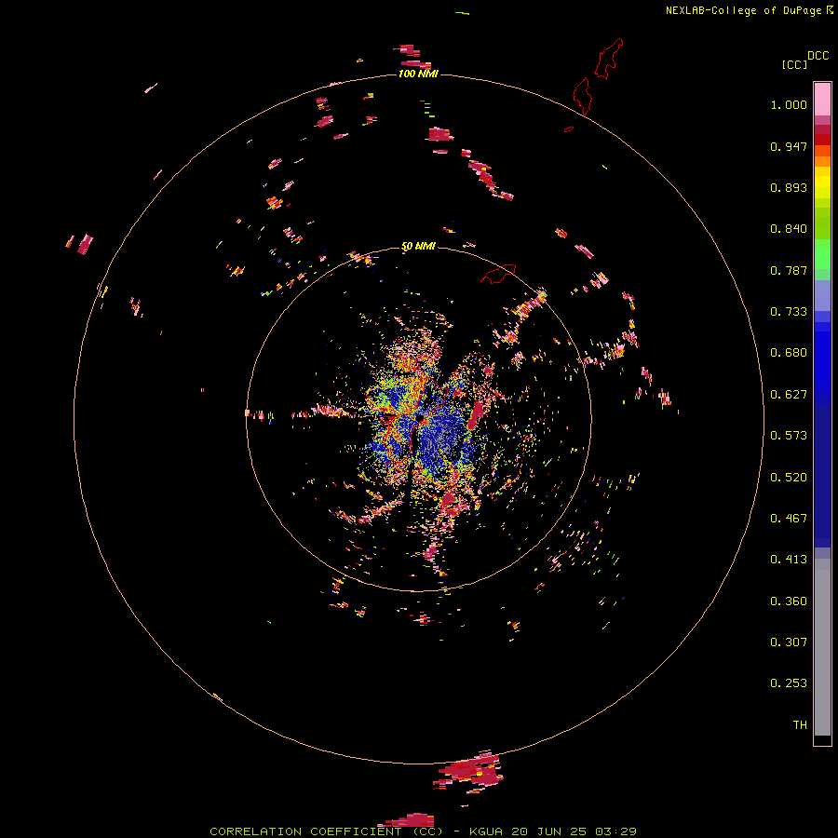Click the light pink top color bar segment
This screenshot has width=838, height=838.
[822, 99]
